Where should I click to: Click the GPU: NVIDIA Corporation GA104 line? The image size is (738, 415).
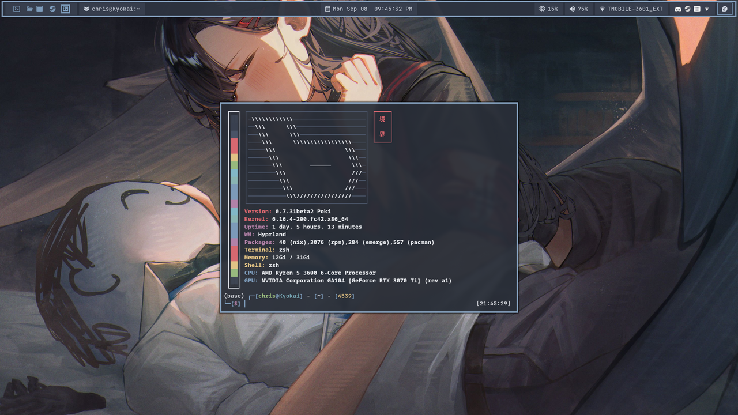(348, 281)
